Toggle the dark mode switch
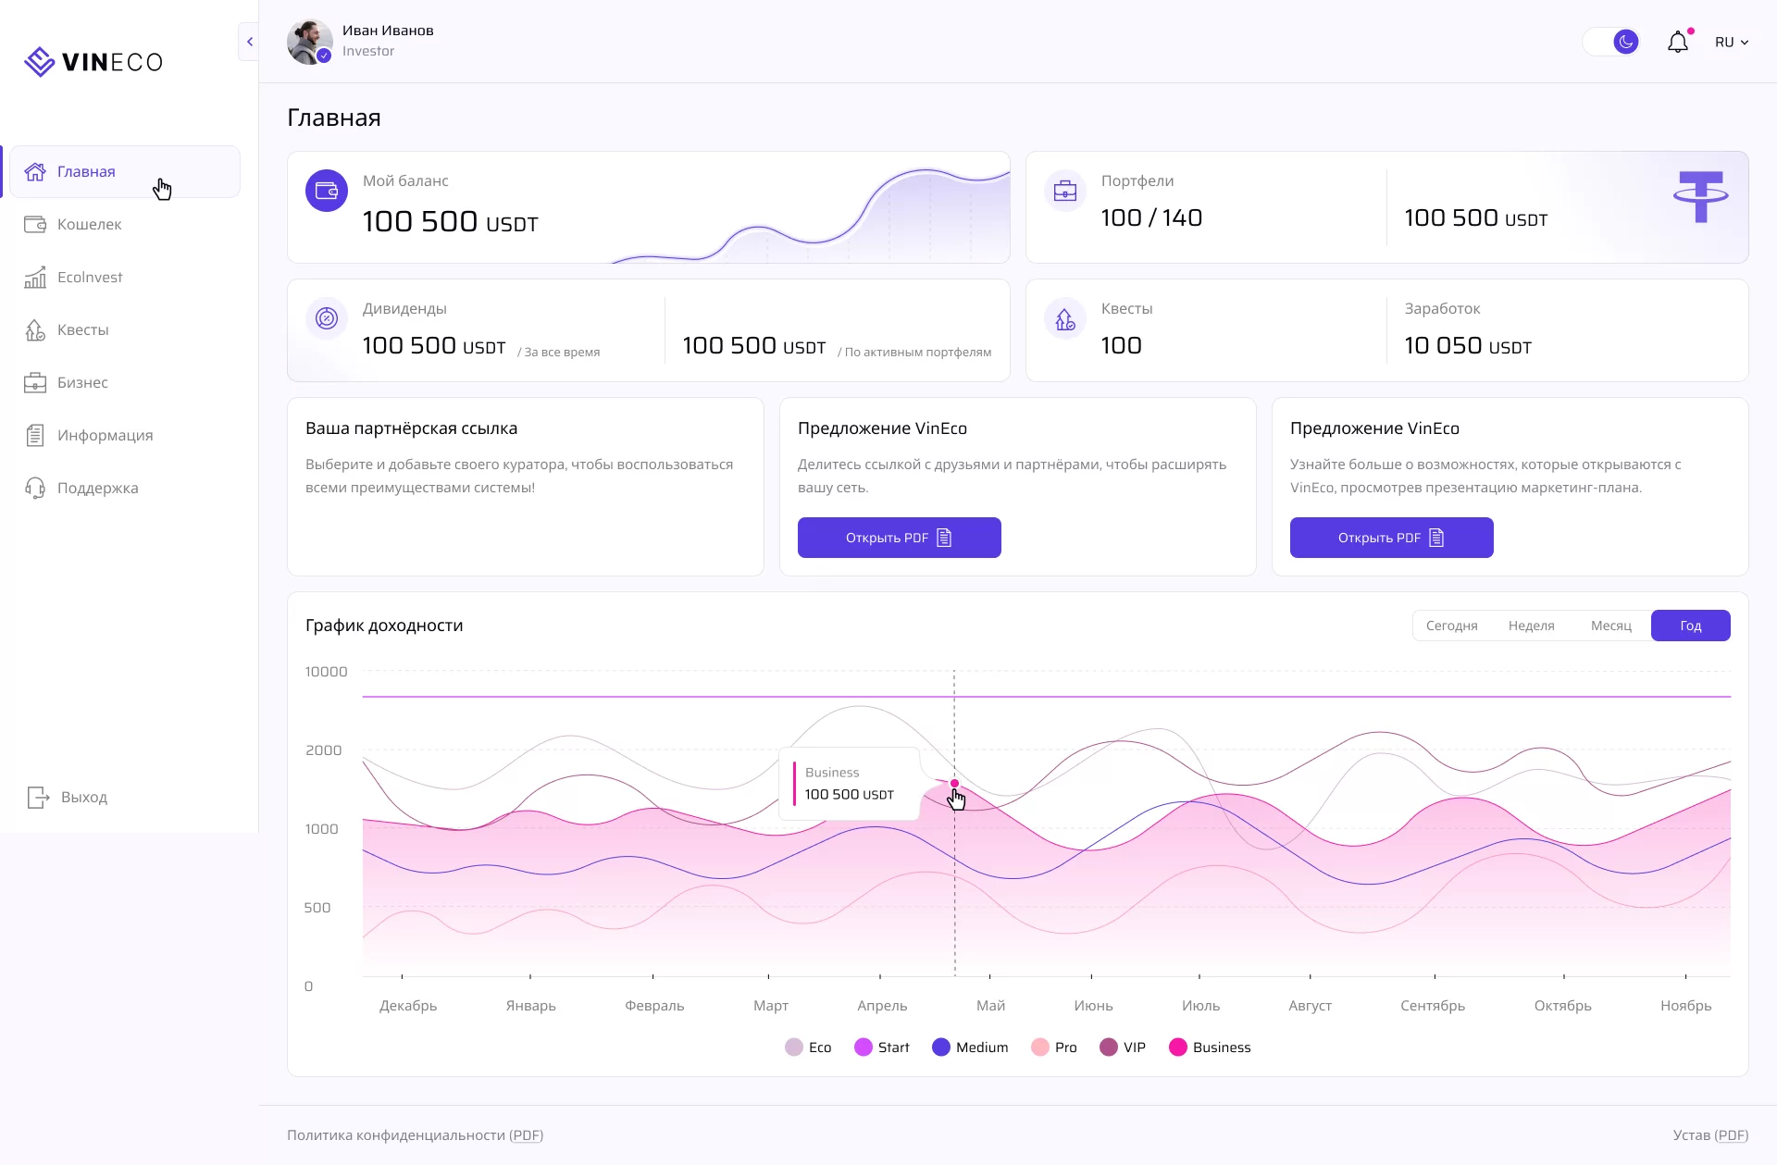This screenshot has height=1165, width=1777. pyautogui.click(x=1612, y=43)
